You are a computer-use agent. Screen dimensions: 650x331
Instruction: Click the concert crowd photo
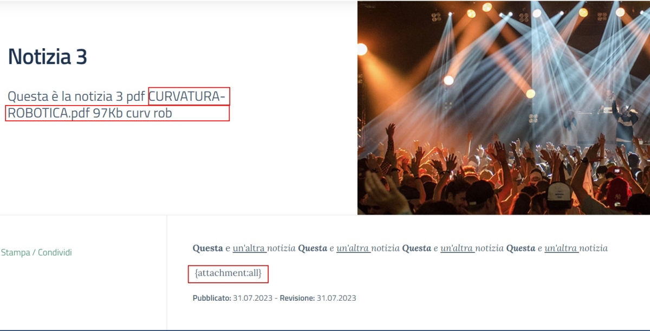(x=503, y=108)
